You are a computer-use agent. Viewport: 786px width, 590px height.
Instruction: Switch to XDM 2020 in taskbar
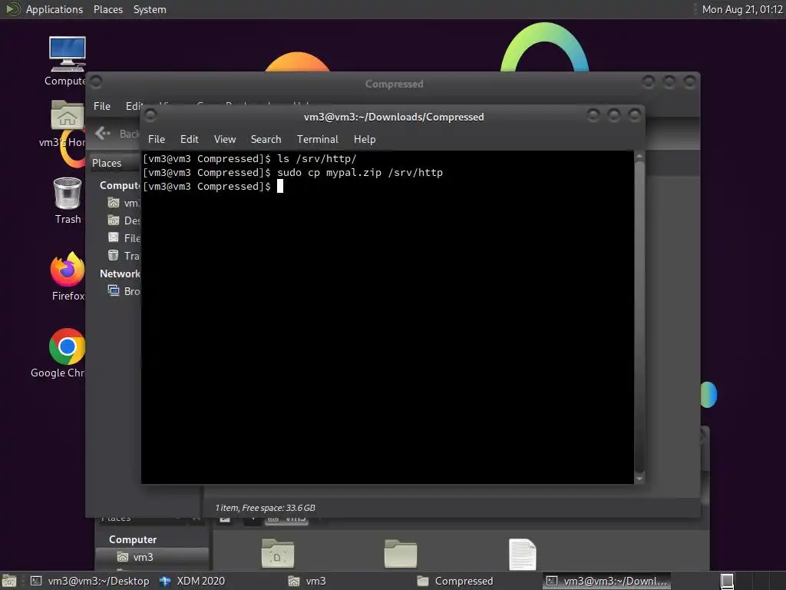[x=193, y=581]
